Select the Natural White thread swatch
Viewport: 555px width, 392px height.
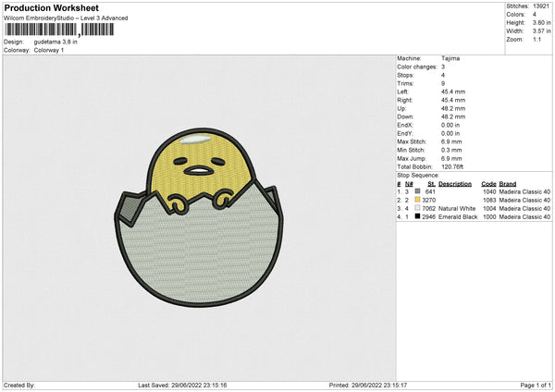pyautogui.click(x=418, y=208)
